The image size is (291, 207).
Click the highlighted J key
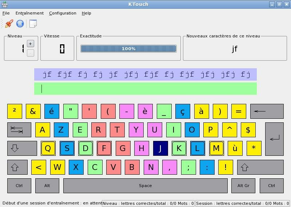click(160, 148)
